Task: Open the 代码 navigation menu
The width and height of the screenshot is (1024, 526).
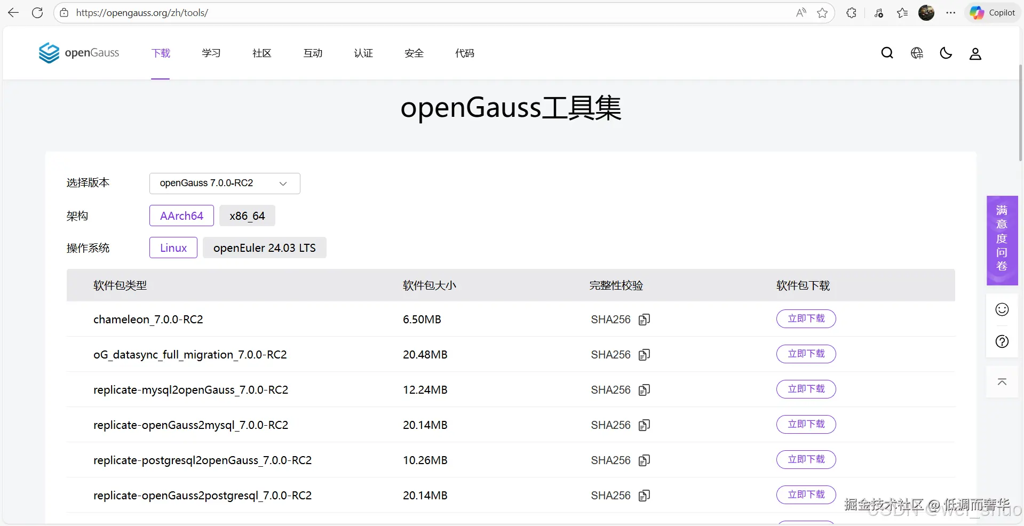Action: click(x=465, y=53)
